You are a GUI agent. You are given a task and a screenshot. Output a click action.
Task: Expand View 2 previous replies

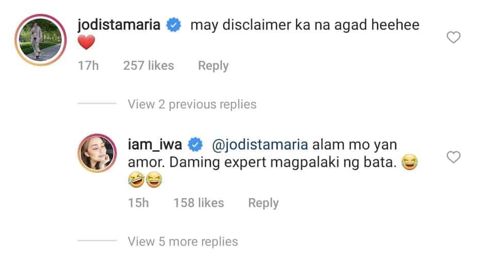coord(192,104)
